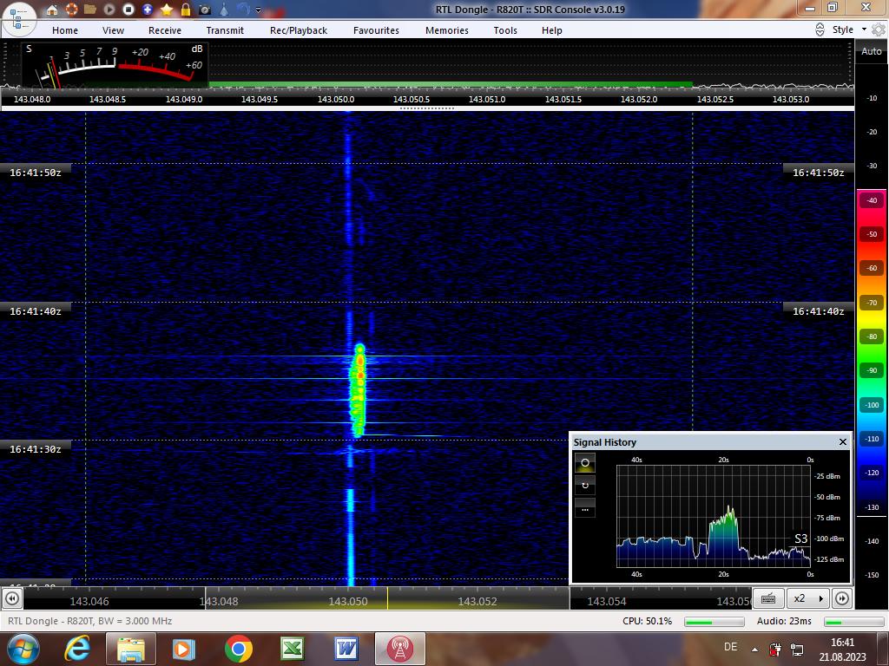Switch to the Receive tab
889x666 pixels.
click(165, 30)
